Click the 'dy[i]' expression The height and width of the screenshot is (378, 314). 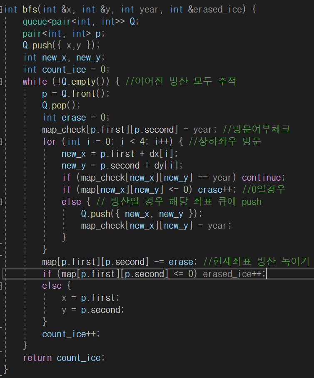click(166, 166)
